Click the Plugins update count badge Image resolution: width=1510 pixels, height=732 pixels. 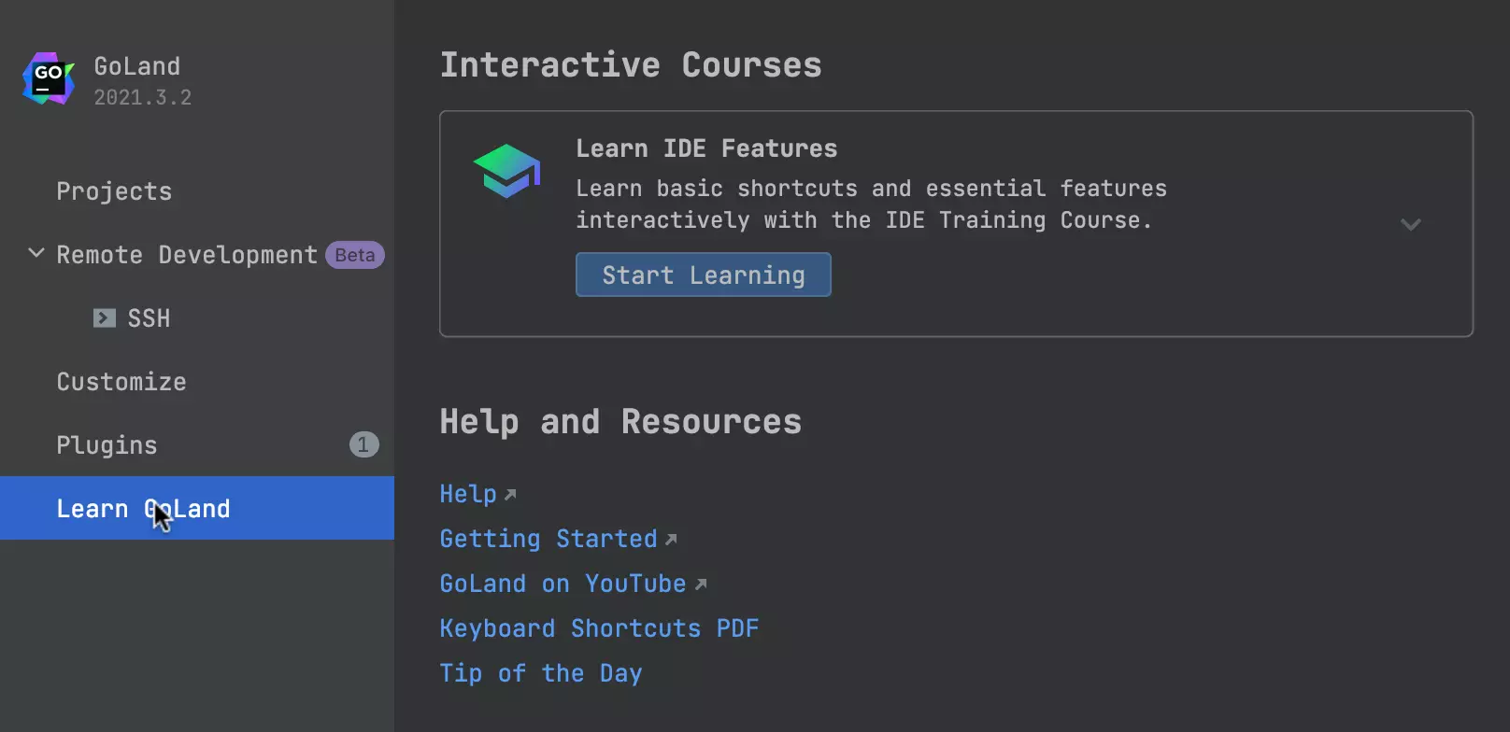tap(363, 444)
